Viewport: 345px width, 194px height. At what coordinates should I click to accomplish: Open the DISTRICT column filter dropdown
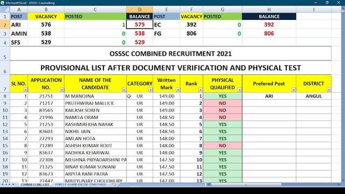click(x=329, y=90)
